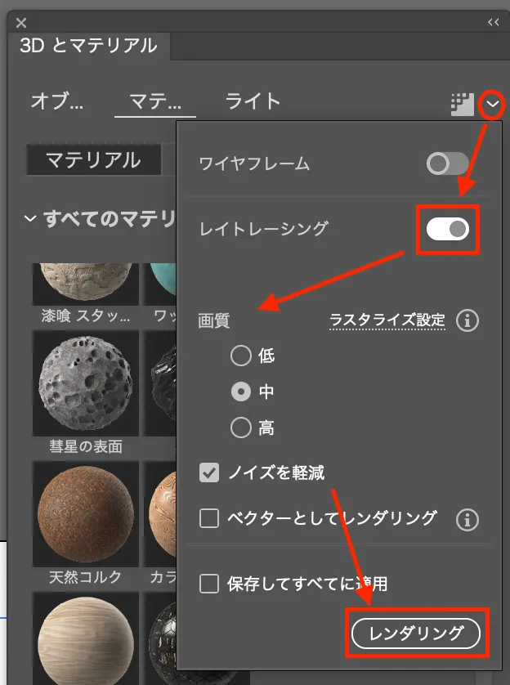Check the 保存してすべてに適用 checkbox

(209, 584)
